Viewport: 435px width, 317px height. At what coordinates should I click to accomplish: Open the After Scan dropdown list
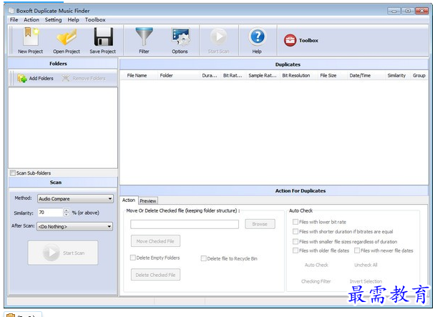109,227
